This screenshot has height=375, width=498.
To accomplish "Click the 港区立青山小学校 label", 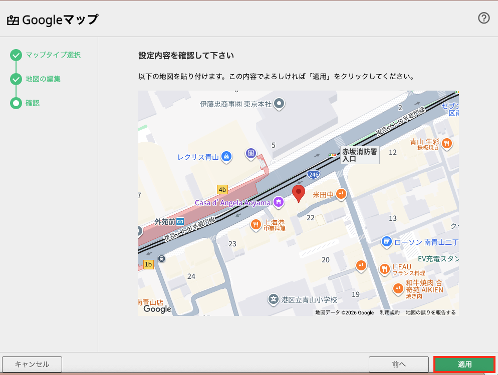I will (x=309, y=300).
